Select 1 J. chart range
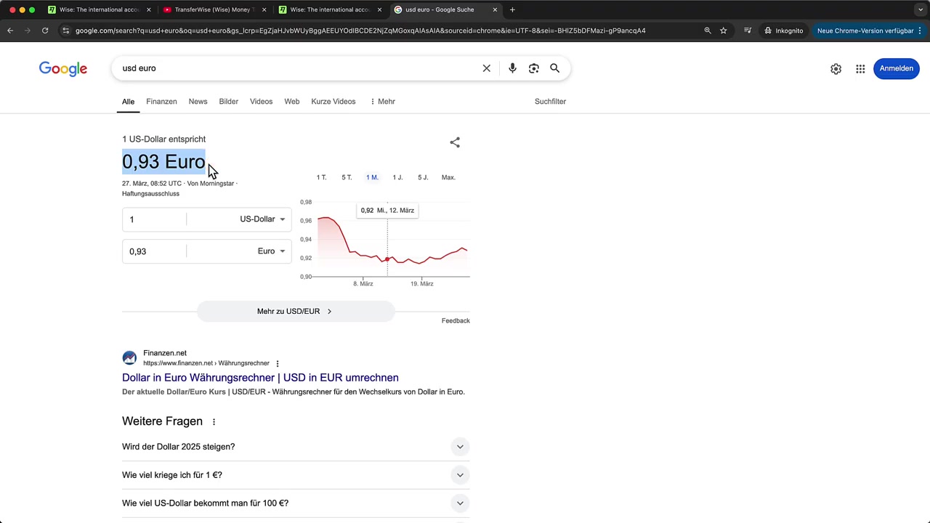This screenshot has height=523, width=930. [x=397, y=177]
